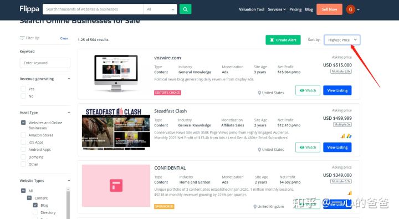Open the account dropdown arrow
Screen dimensions: 399x219
(359, 9)
